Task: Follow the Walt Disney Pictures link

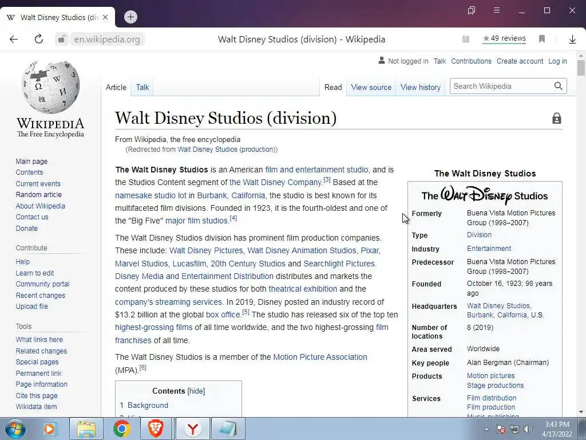Action: point(206,250)
